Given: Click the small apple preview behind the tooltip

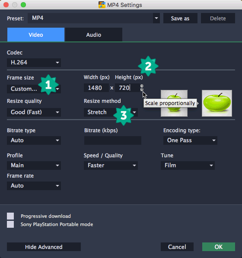Looking at the screenshot, I should pos(174,103).
